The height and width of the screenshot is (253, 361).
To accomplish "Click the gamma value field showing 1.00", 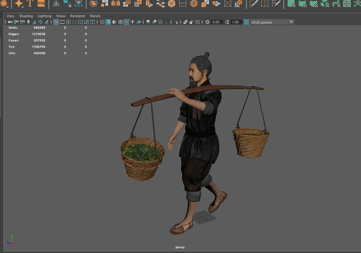I will tap(237, 22).
